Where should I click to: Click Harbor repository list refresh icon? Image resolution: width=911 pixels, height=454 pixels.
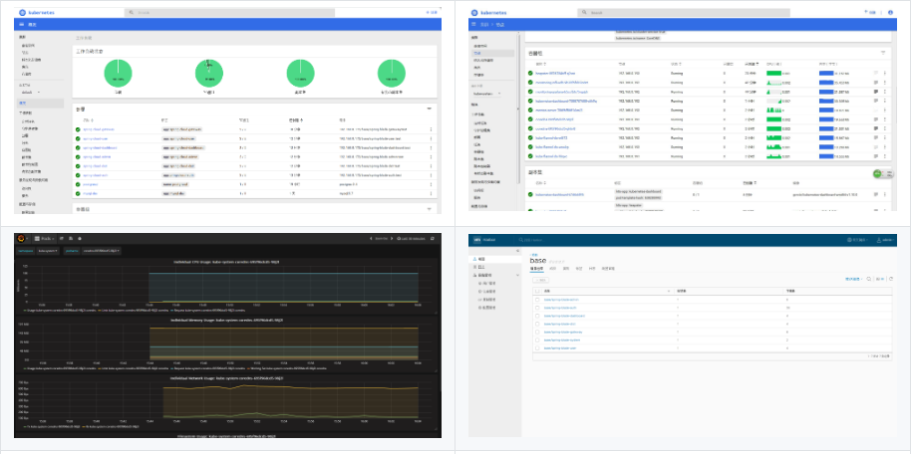click(891, 279)
